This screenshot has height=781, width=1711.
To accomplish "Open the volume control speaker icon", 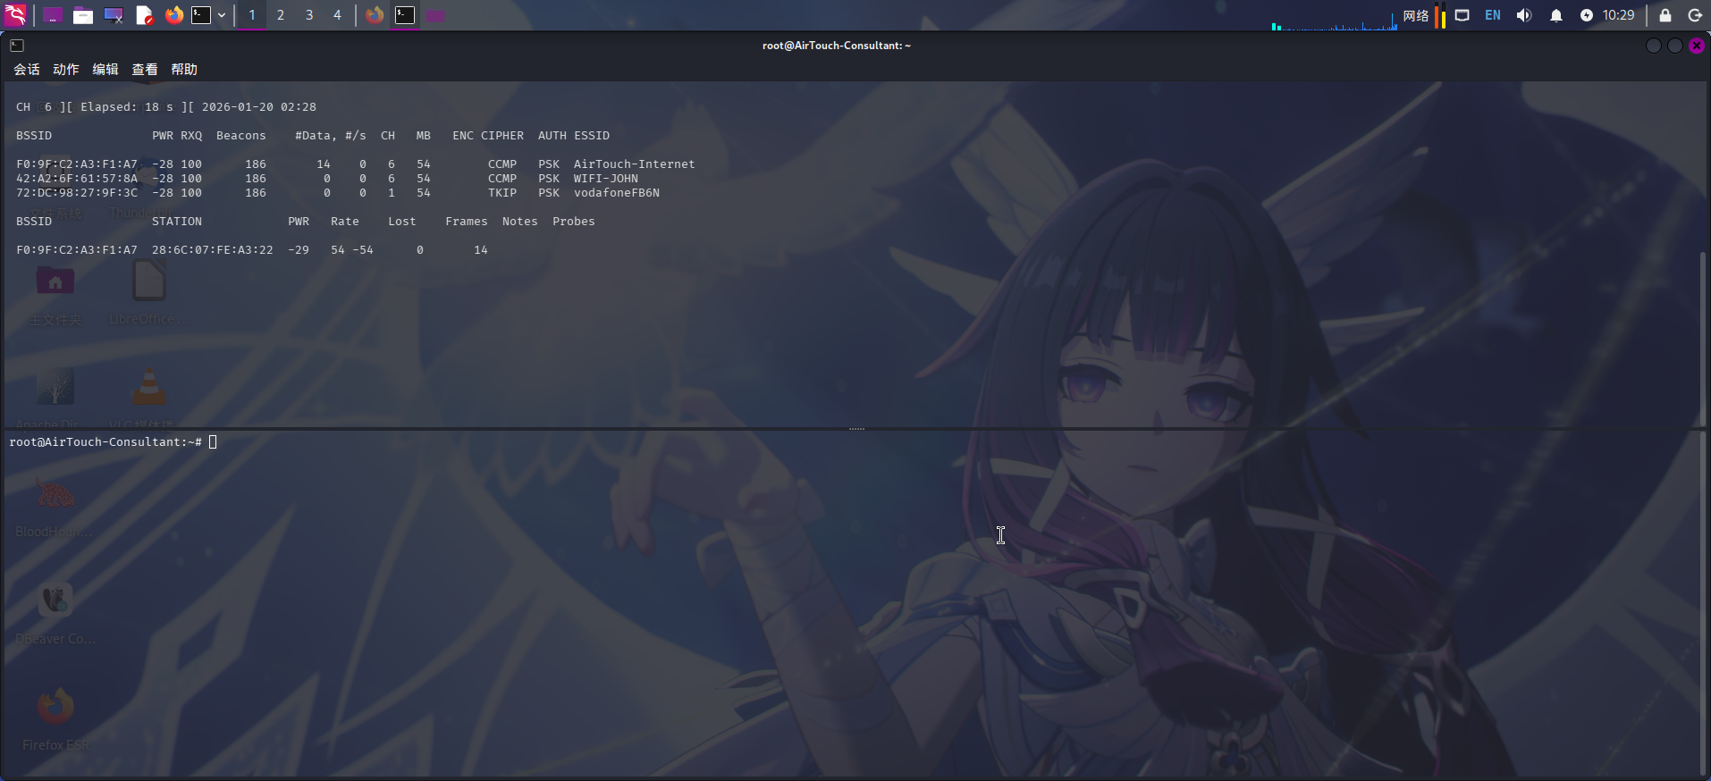I will click(1524, 15).
